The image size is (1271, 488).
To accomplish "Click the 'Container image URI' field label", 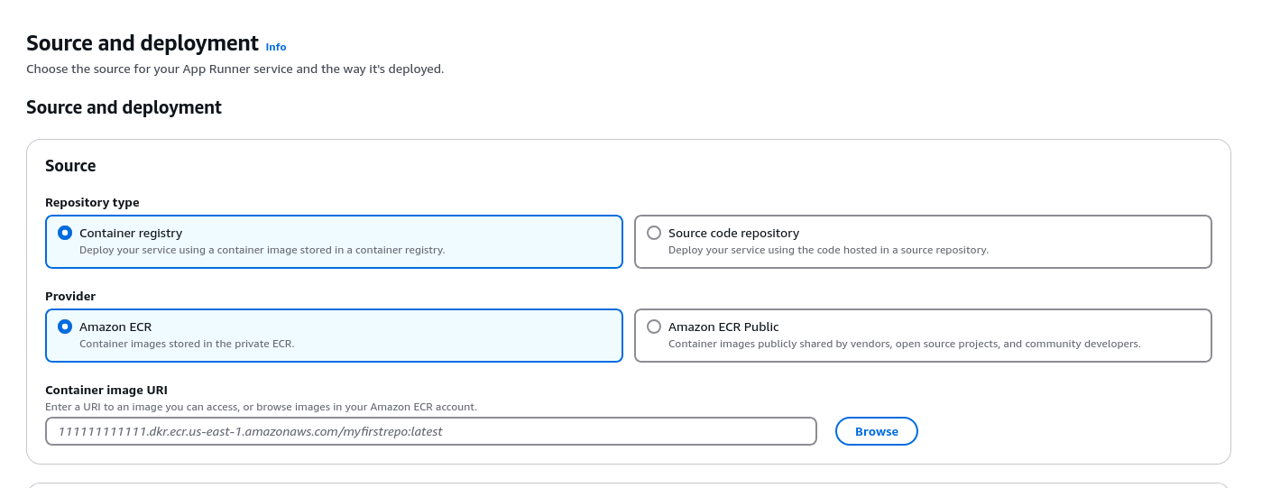I will 106,390.
